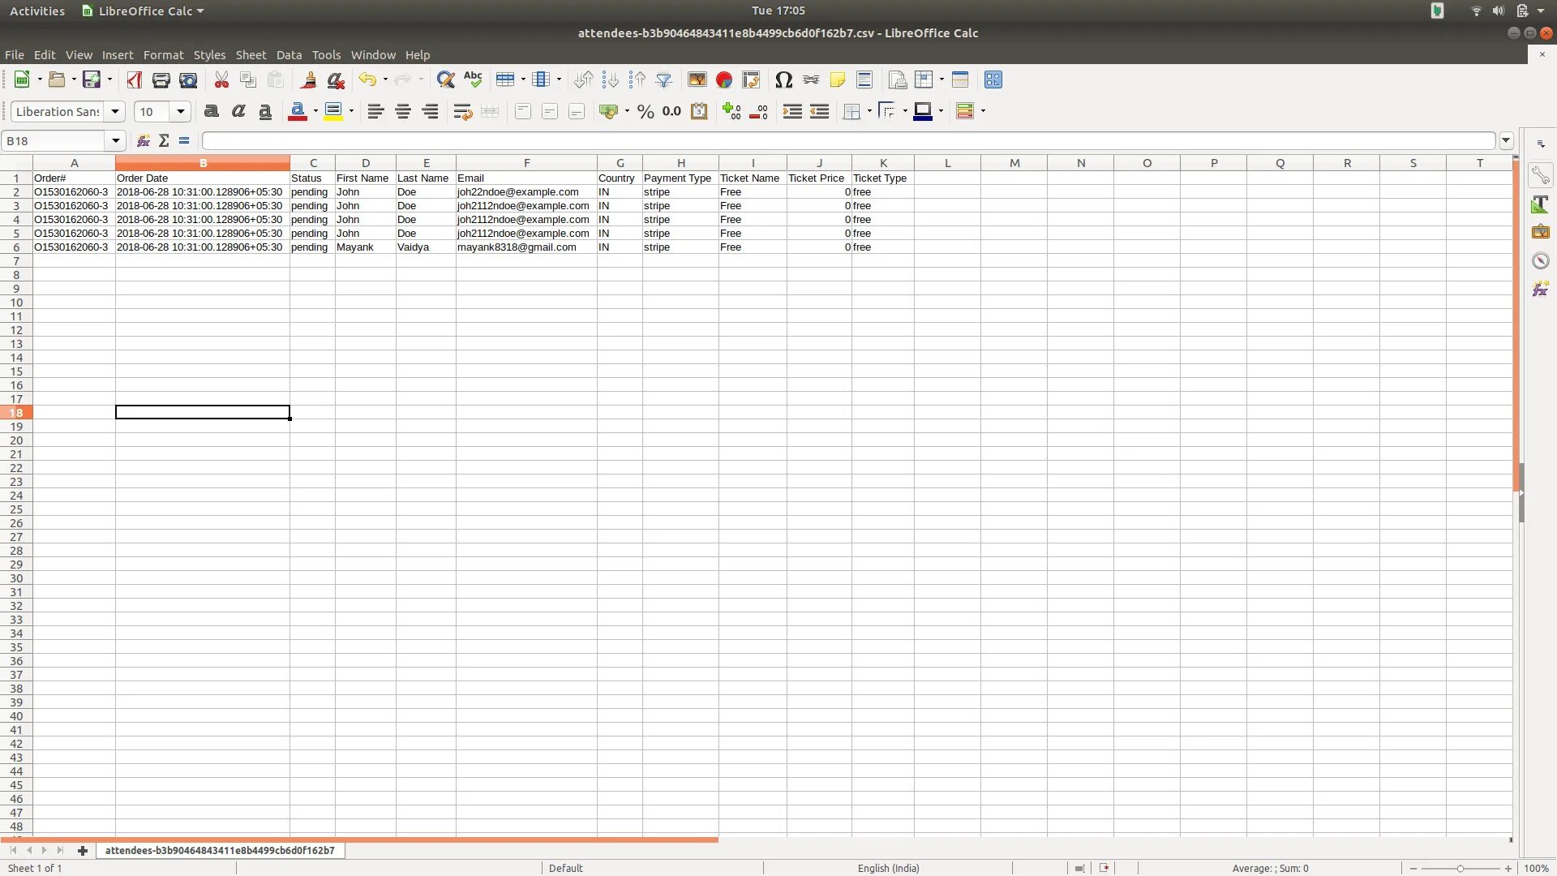Screen dimensions: 1557x876
Task: Open the Format menu
Action: pyautogui.click(x=163, y=55)
